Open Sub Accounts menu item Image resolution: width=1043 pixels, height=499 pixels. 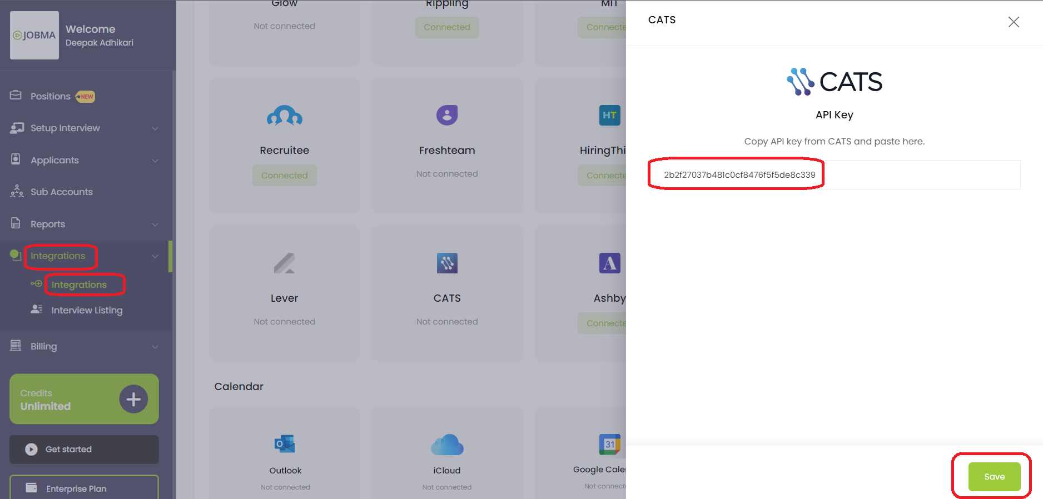62,192
